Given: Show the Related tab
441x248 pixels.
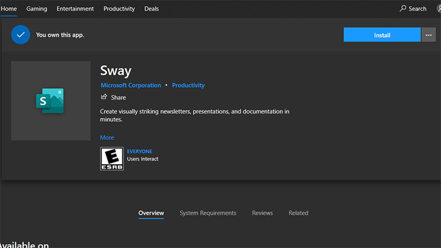Looking at the screenshot, I should point(298,213).
